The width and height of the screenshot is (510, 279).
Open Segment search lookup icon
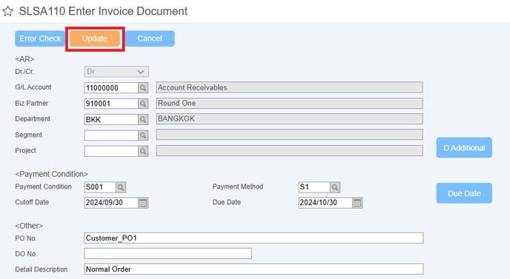[x=143, y=135]
